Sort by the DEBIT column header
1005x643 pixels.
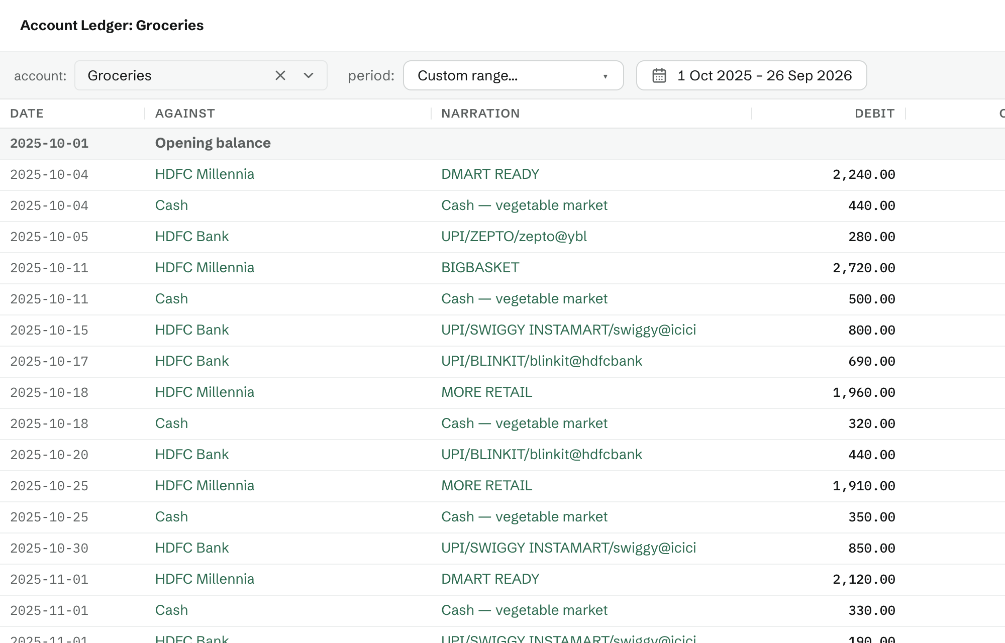(874, 114)
